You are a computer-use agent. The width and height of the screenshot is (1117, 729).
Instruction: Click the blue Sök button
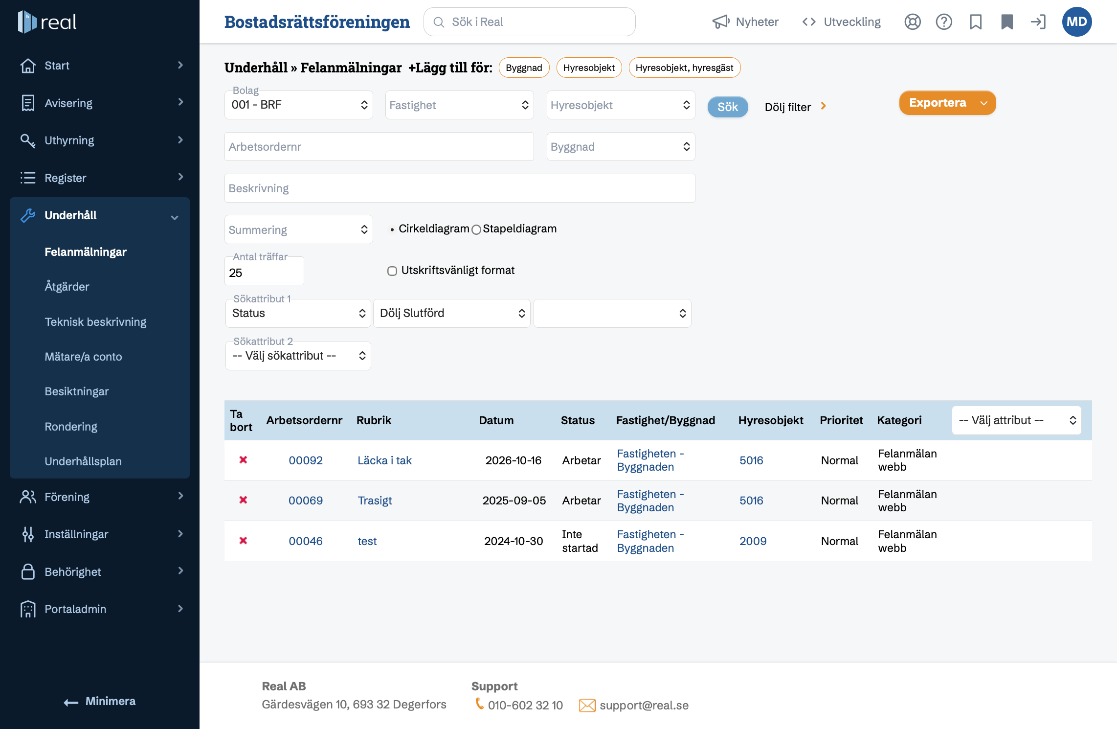tap(728, 107)
